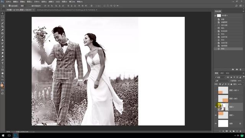Delete the current state with the History trash icon

pyautogui.click(x=240, y=69)
